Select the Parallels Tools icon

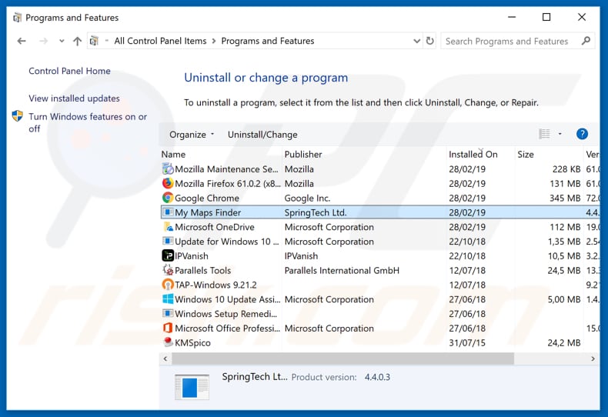(168, 270)
